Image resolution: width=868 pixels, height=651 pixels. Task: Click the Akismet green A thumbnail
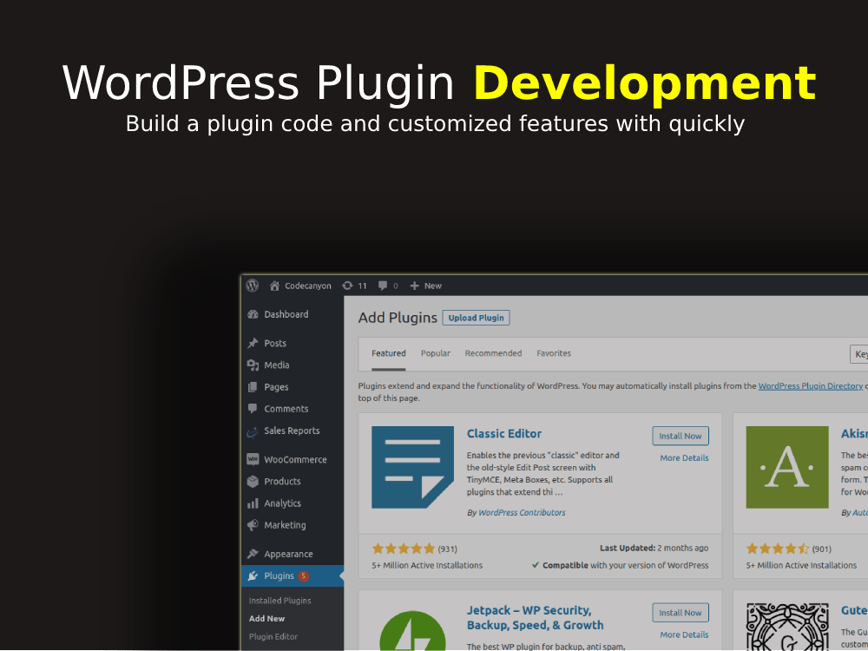pyautogui.click(x=787, y=467)
